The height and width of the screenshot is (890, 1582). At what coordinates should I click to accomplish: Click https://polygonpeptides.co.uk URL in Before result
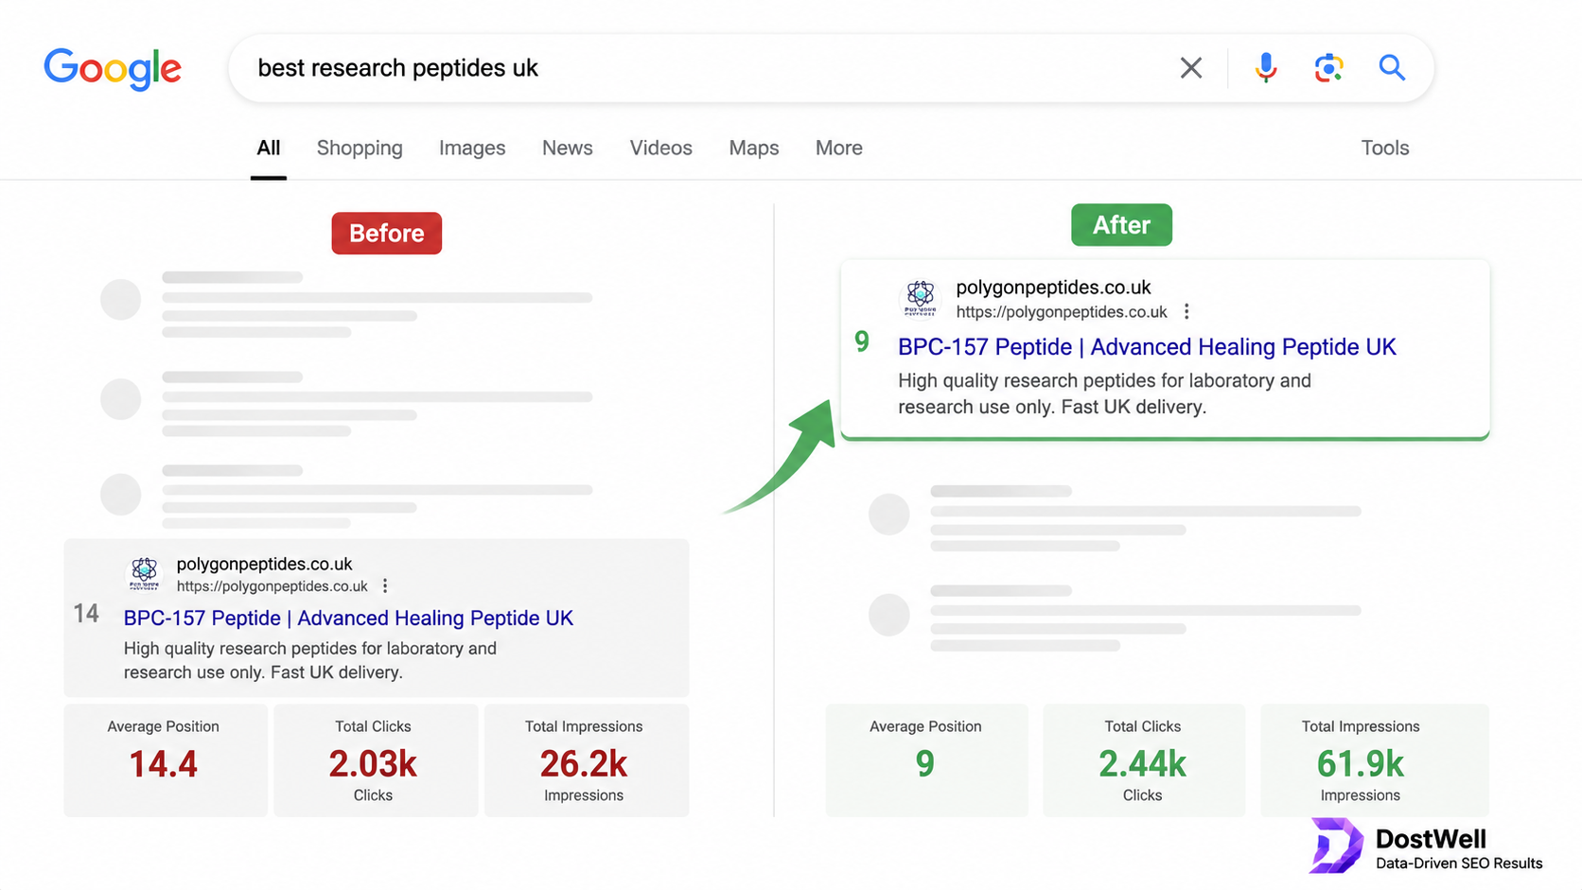point(272,586)
